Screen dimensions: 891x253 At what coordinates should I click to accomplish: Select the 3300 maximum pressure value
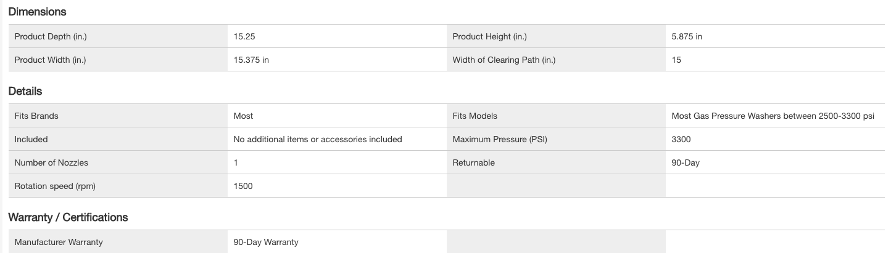[x=681, y=139]
